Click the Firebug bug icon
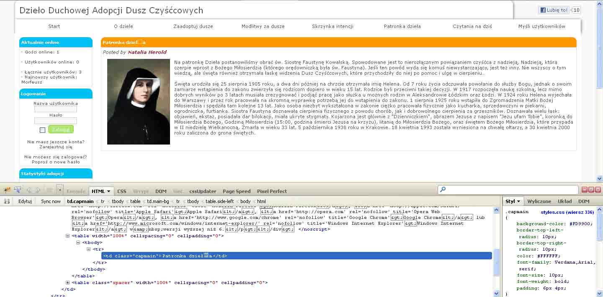The width and height of the screenshot is (603, 297). click(x=7, y=190)
